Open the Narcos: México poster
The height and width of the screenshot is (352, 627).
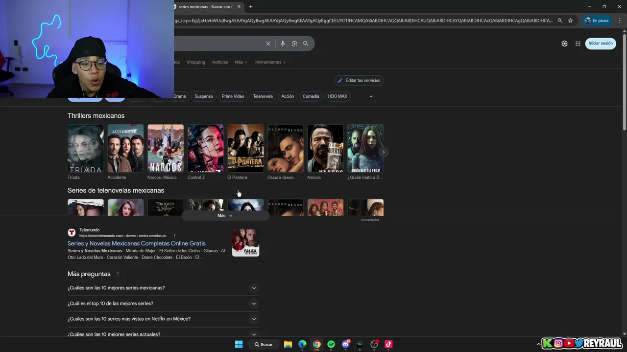(x=166, y=148)
